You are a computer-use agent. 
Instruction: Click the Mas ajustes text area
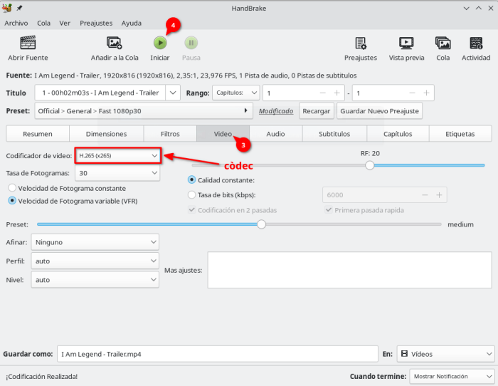(x=350, y=270)
